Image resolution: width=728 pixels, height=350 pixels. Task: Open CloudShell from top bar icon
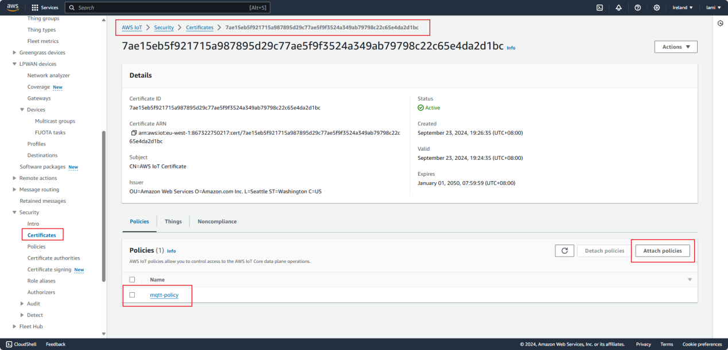[599, 7]
